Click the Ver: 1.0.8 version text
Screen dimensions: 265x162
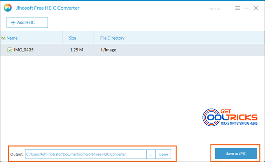pyautogui.click(x=215, y=9)
